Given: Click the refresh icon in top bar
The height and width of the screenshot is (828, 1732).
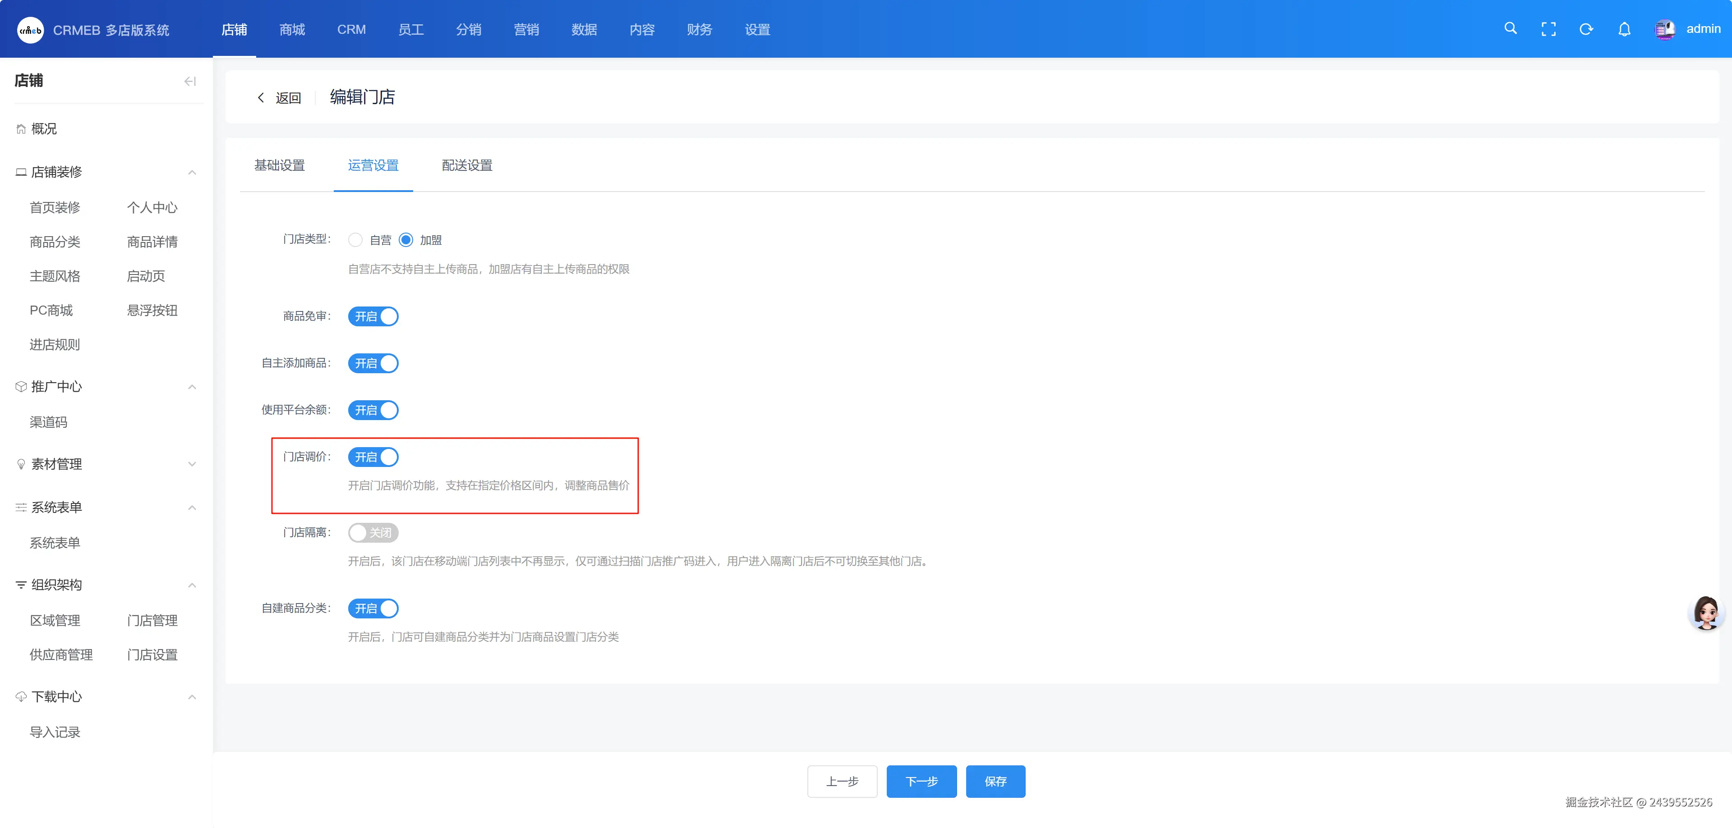Looking at the screenshot, I should 1586,29.
